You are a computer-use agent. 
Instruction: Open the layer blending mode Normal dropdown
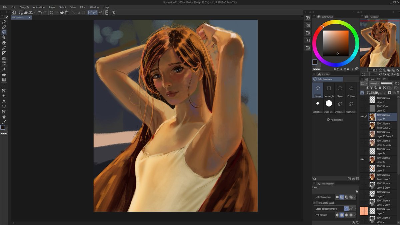click(374, 83)
